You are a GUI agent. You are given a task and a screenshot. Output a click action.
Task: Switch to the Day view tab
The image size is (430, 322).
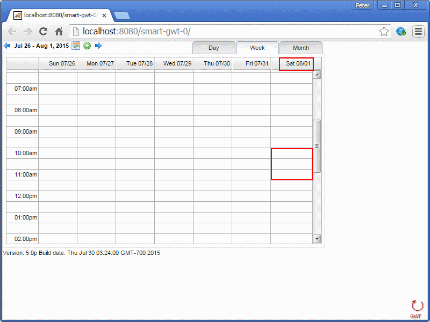point(214,48)
